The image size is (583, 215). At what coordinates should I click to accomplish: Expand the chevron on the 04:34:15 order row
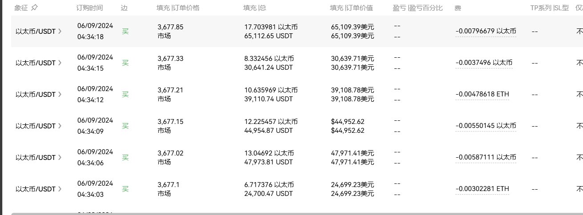[x=60, y=63]
